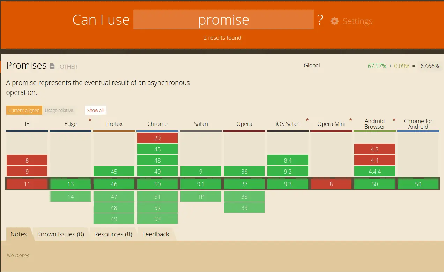The width and height of the screenshot is (444, 272).
Task: Select the Android Browser 4.4.4 cell
Action: point(375,172)
